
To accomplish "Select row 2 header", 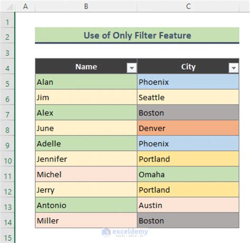I will tap(7, 35).
